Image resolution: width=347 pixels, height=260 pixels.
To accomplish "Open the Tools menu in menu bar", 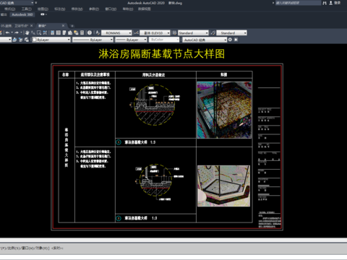I will coord(27,9).
